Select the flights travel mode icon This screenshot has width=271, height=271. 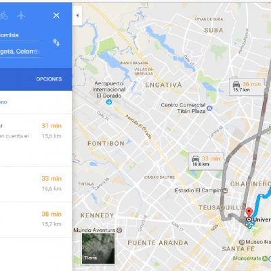pos(21,16)
